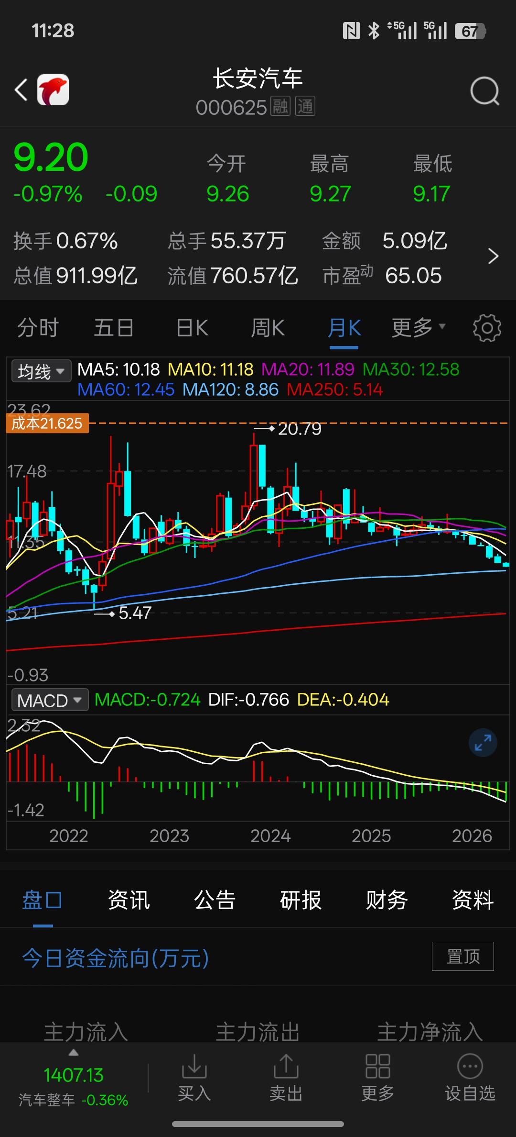516x1137 pixels.
Task: Switch to 周K weekly candlestick tab
Action: click(x=268, y=328)
